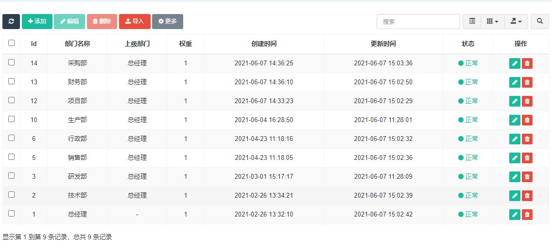Delete the 生产部 row with trash icon
The width and height of the screenshot is (552, 249).
click(527, 120)
